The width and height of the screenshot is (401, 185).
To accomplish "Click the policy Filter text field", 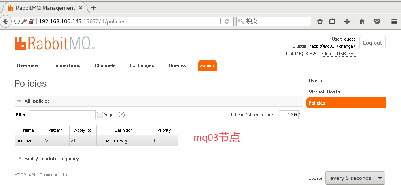I will coord(62,115).
